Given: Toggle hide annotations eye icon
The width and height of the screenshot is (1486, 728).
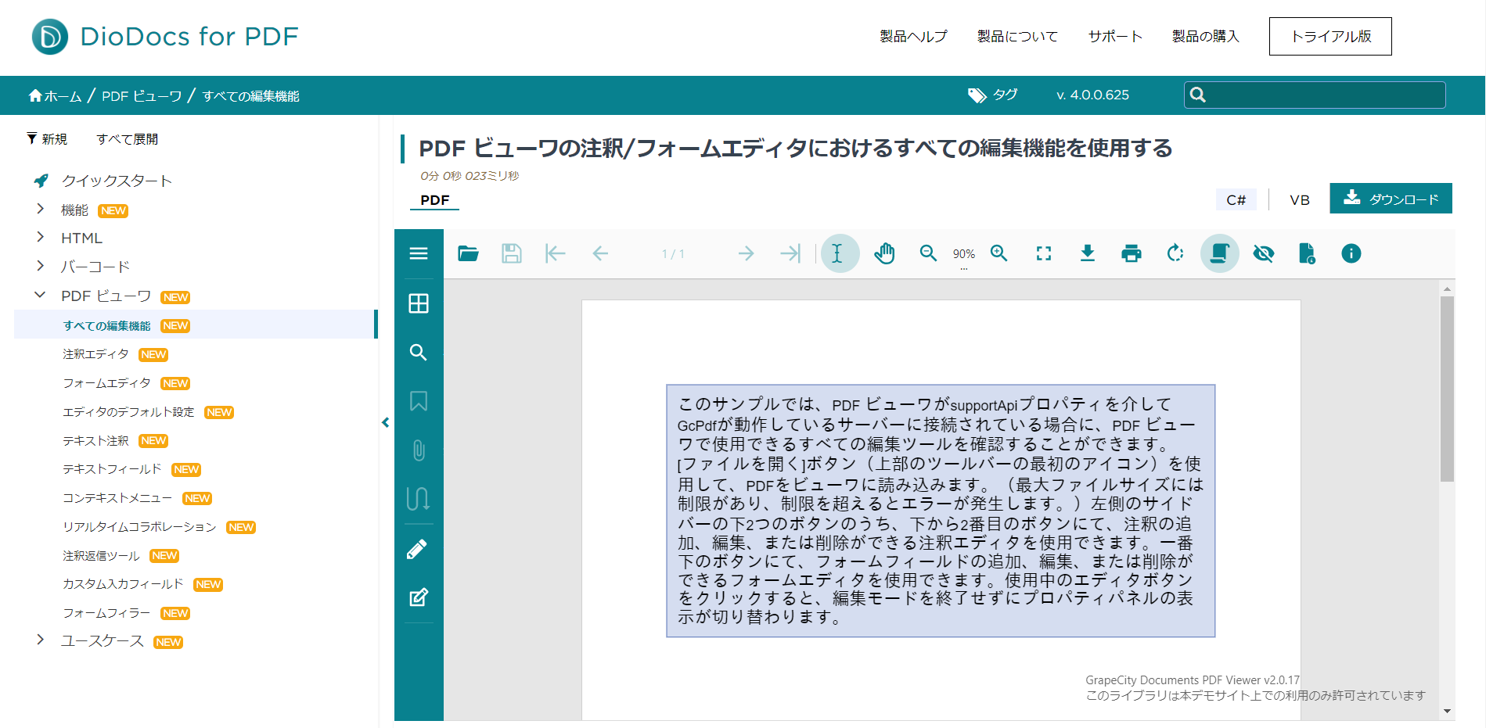Looking at the screenshot, I should pyautogui.click(x=1264, y=253).
